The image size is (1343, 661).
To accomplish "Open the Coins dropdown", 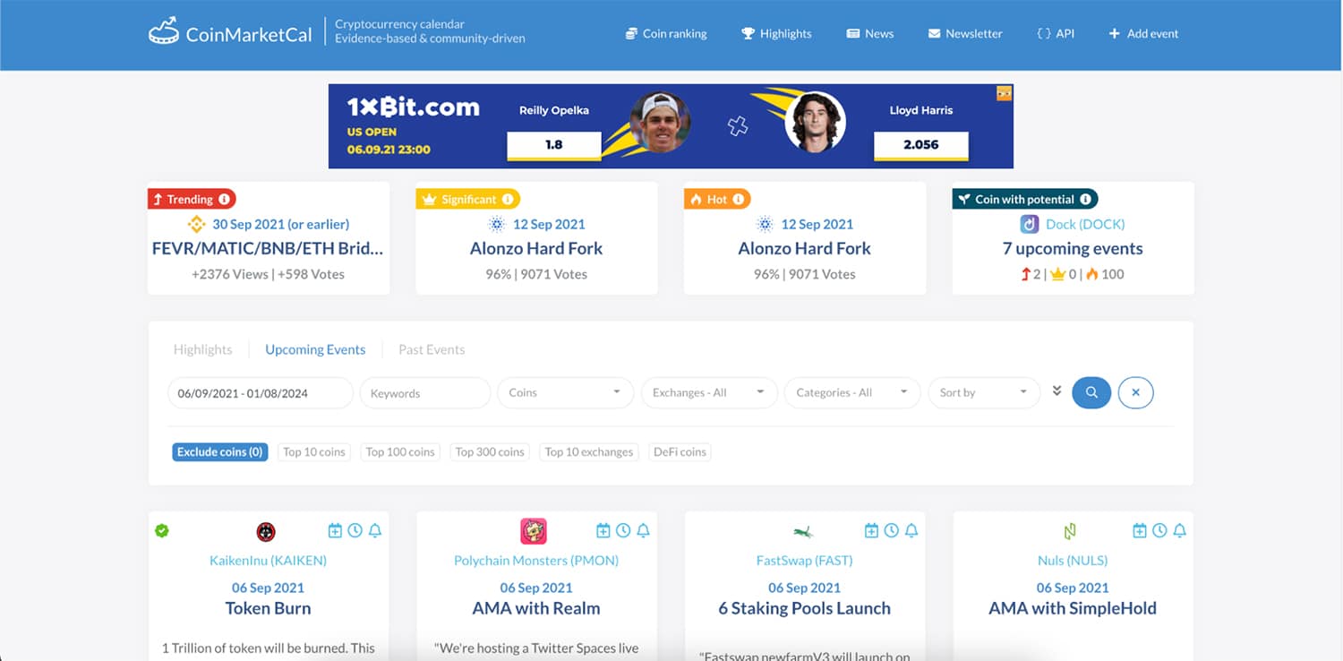I will pos(566,392).
